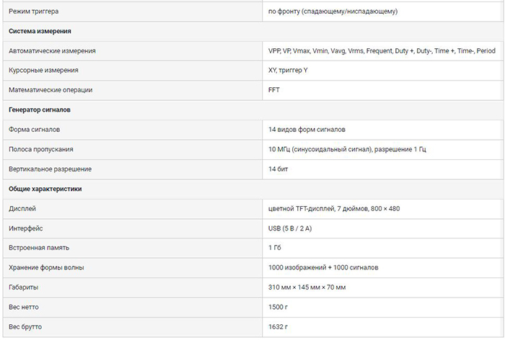Click the '14 видов форм сигналов' value

pyautogui.click(x=307, y=130)
